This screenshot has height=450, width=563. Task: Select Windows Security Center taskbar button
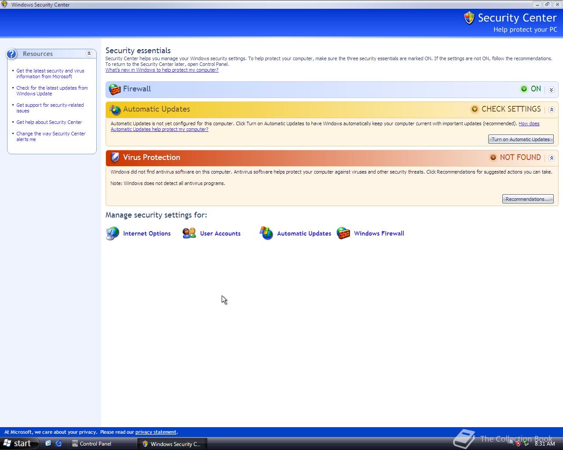pos(172,443)
